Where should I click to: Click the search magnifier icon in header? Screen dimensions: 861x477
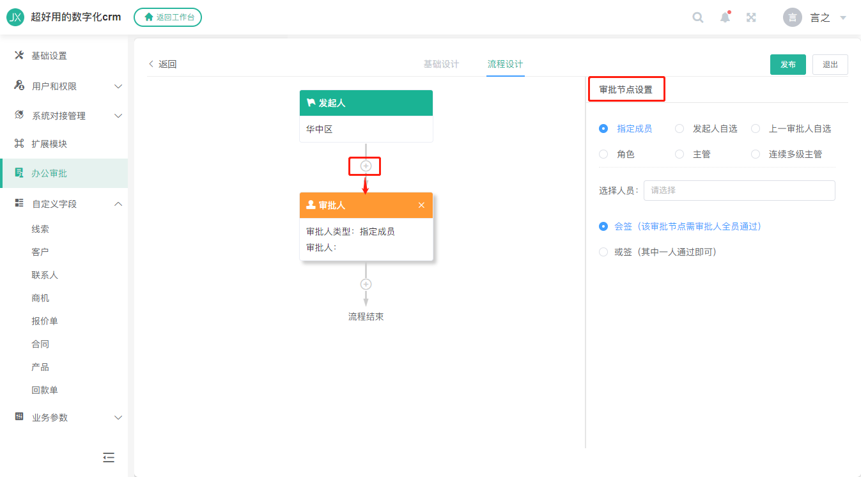tap(698, 17)
